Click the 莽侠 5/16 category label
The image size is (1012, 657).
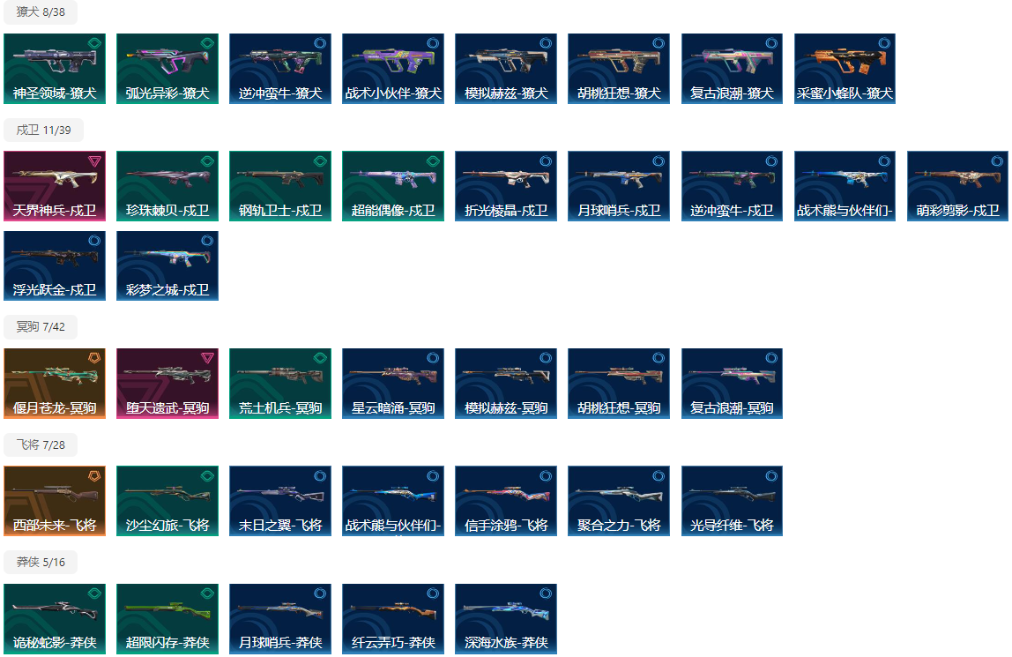pyautogui.click(x=41, y=563)
